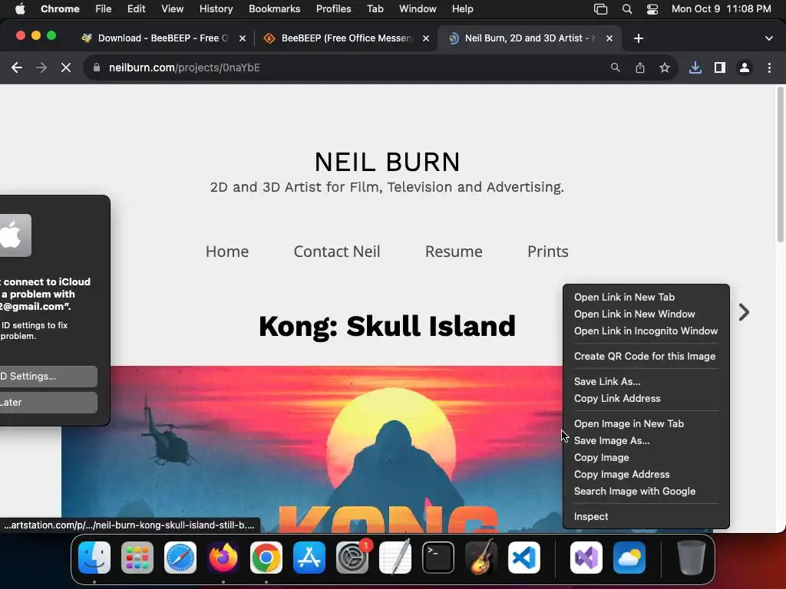
Task: Open System Settings from the Dock
Action: coord(352,558)
